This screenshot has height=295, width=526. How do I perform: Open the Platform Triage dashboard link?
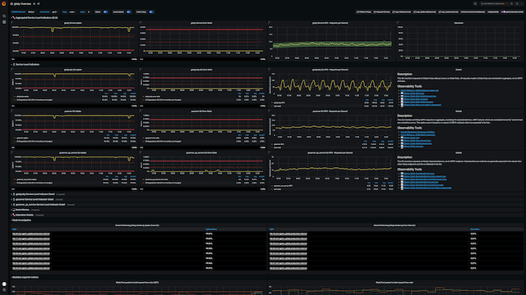tap(363, 12)
